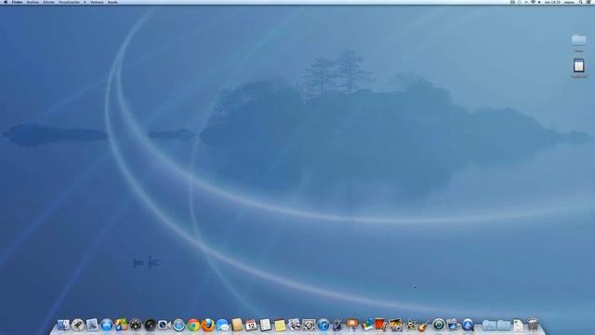Open the Visualización menu
Screen dimensions: 595x335
click(x=69, y=2)
